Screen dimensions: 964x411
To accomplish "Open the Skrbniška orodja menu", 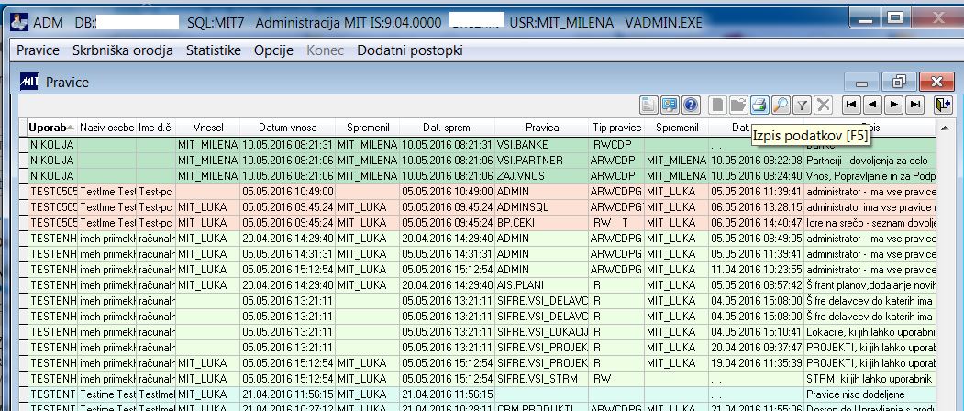I will [x=123, y=50].
